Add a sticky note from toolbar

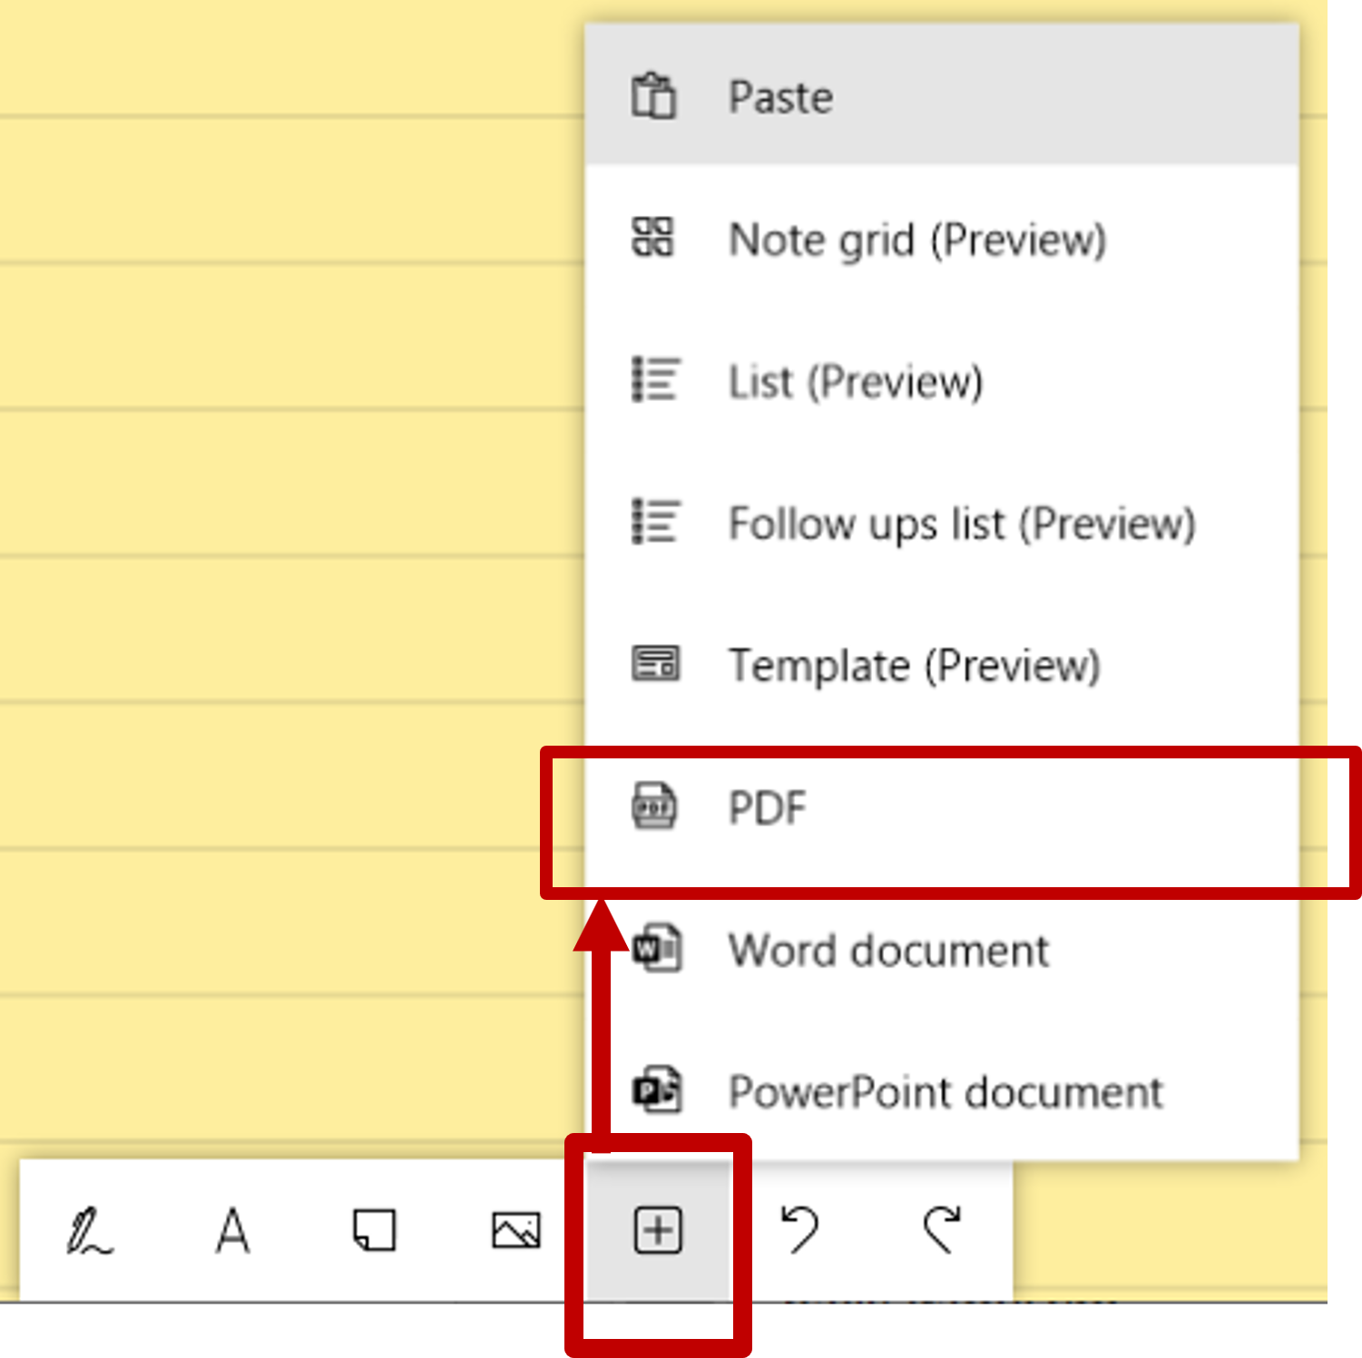tap(374, 1232)
